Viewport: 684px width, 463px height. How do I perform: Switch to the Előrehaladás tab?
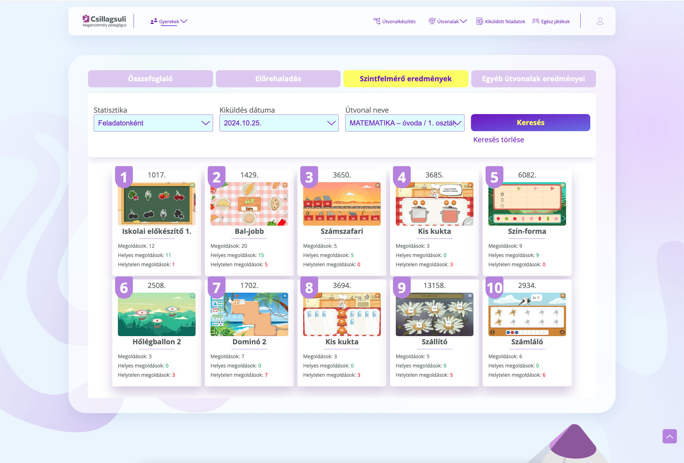click(278, 79)
